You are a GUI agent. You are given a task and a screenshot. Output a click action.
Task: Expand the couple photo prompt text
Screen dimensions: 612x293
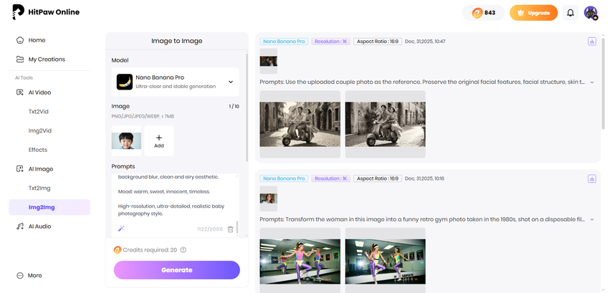click(x=592, y=82)
